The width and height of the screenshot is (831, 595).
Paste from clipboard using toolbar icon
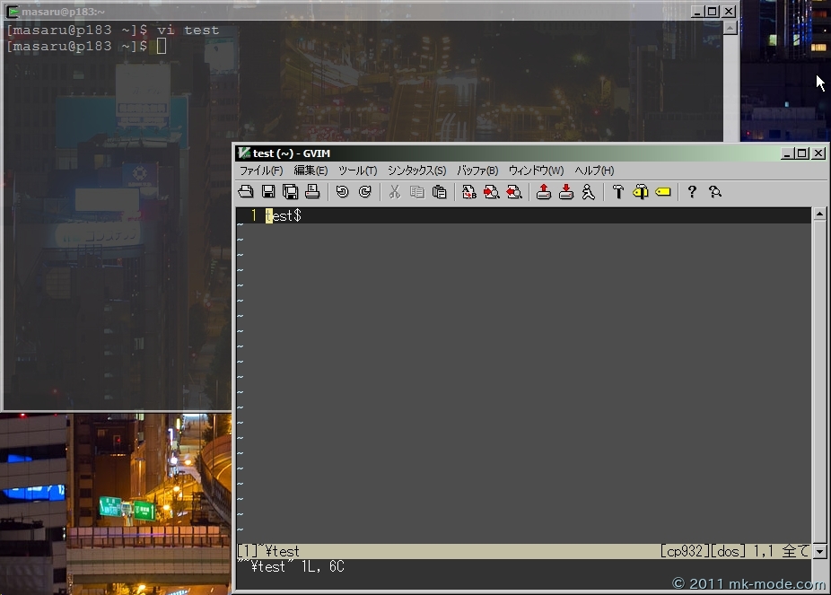[439, 191]
